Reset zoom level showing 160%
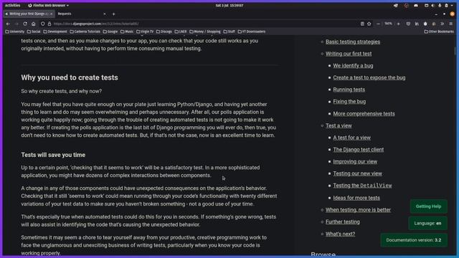The height and width of the screenshot is (258, 459). tap(388, 24)
